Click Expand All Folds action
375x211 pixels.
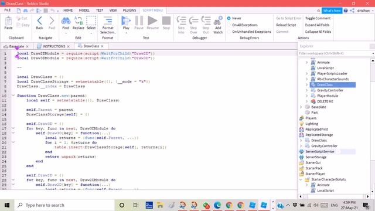[317, 25]
